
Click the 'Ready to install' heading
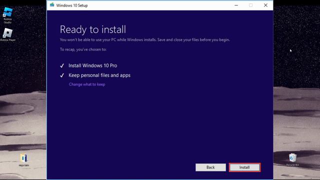tap(93, 29)
